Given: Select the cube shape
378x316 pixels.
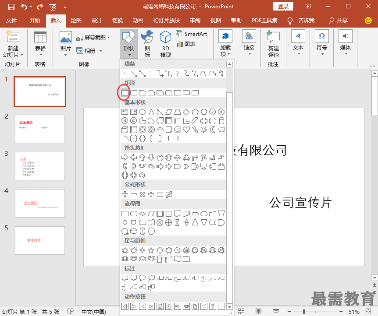Looking at the screenshot, I should (125, 130).
